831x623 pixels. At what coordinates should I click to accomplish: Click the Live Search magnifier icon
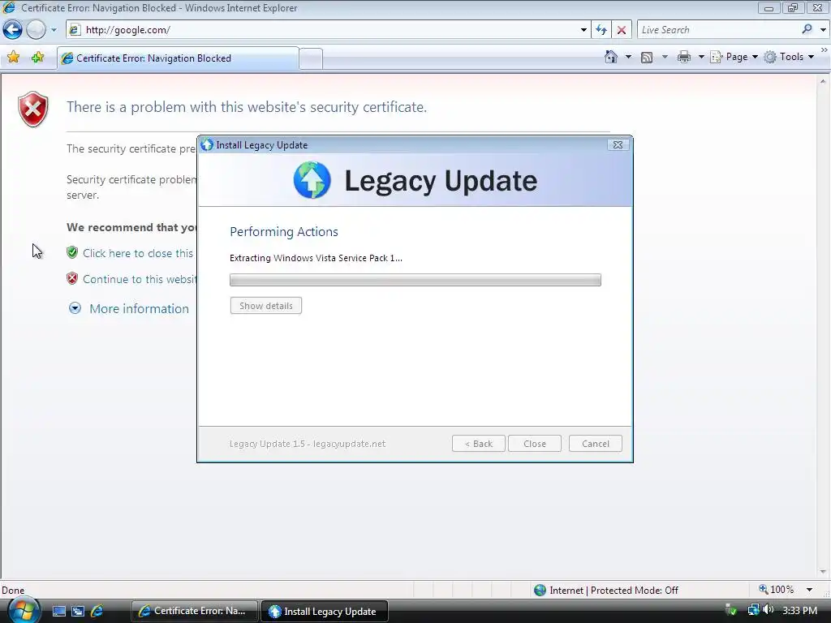point(807,29)
